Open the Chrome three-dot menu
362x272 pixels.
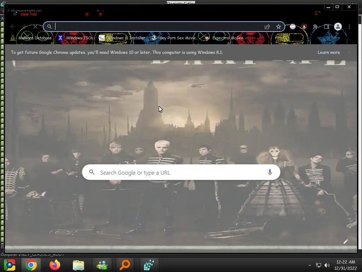tap(349, 27)
